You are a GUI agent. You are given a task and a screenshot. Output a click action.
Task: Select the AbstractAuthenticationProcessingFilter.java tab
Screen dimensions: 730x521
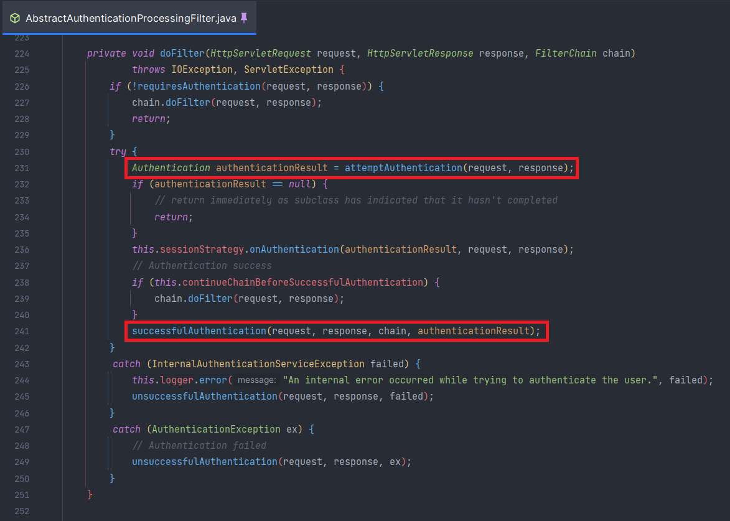(x=129, y=18)
